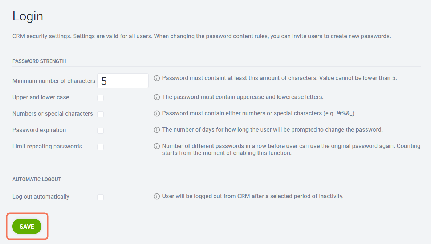
Task: Save the login security settings
Action: 27,227
